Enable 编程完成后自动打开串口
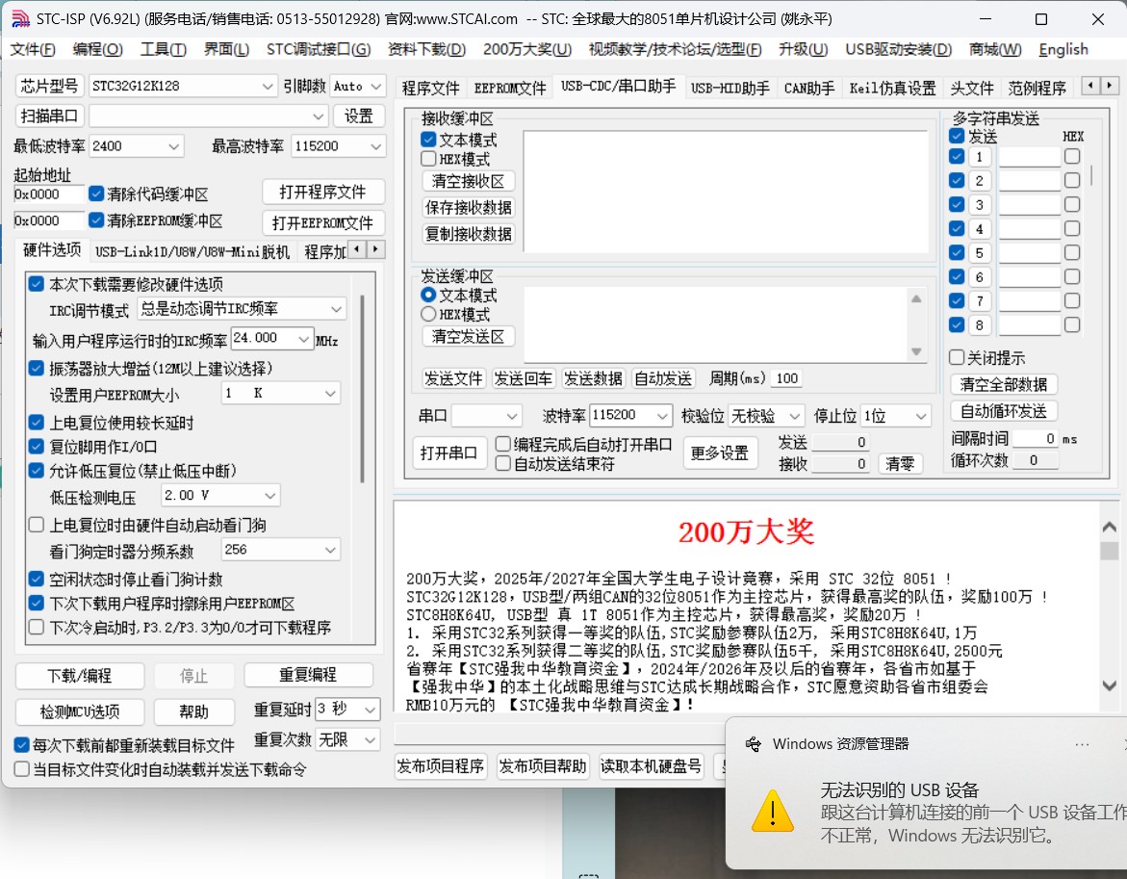 pyautogui.click(x=503, y=444)
